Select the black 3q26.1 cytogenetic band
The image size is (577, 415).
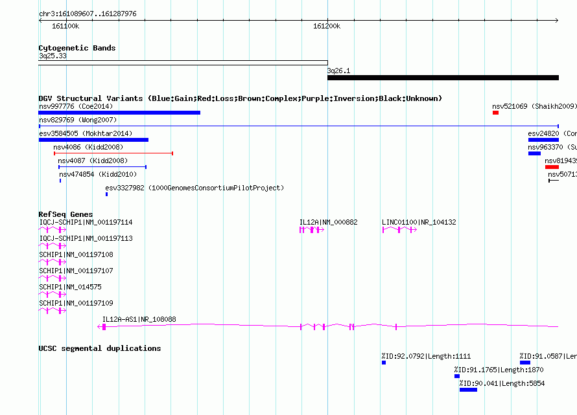click(443, 78)
